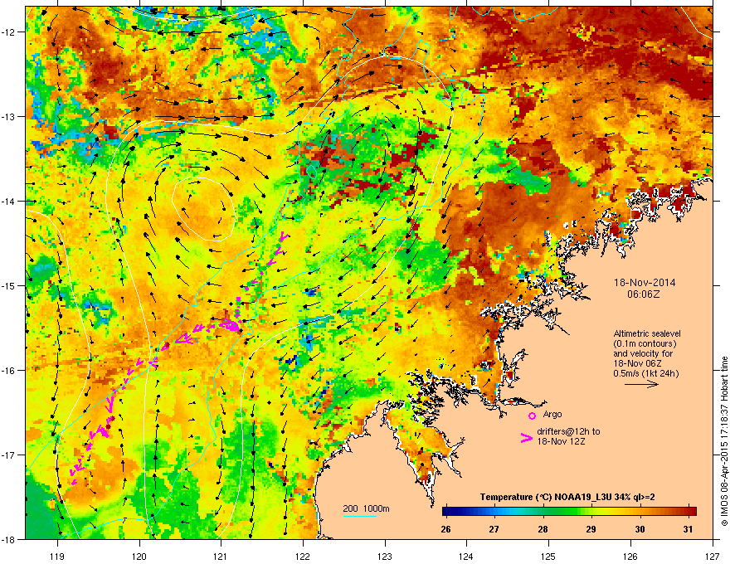Viewport: 730px width, 564px height.
Task: Click the 0.5m/s velocity scale arrow
Action: click(x=641, y=384)
